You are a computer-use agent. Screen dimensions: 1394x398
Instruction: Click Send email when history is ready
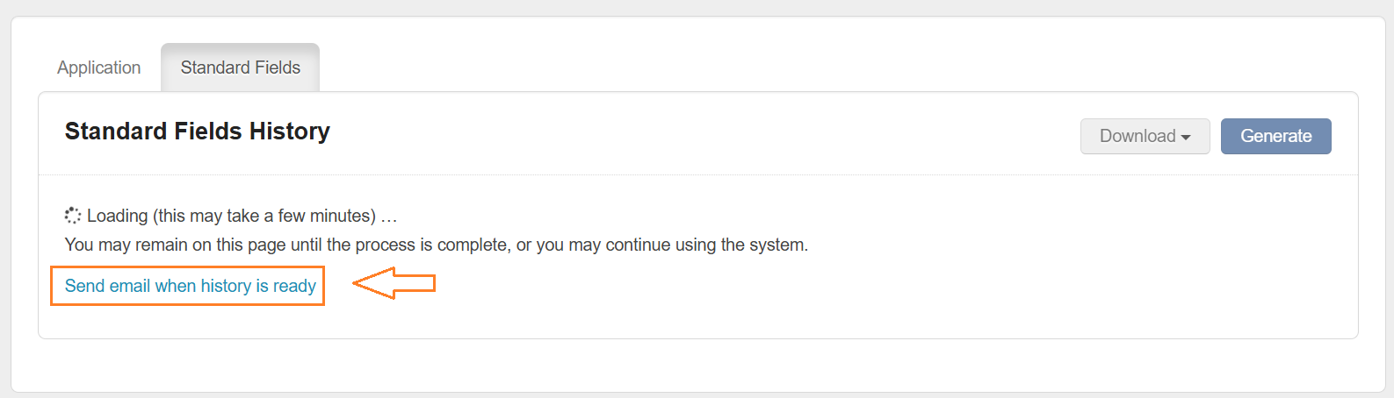point(190,286)
